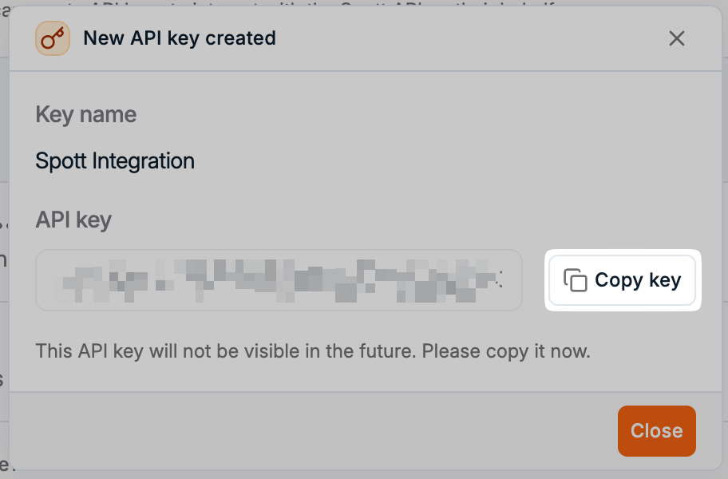This screenshot has height=479, width=728.
Task: Click the Key name label
Action: tap(86, 114)
